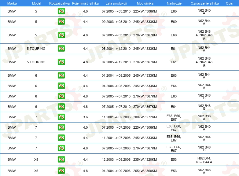239x176 pixels.
Task: Click the Pojemność silnika column header
Action: [x=85, y=3]
